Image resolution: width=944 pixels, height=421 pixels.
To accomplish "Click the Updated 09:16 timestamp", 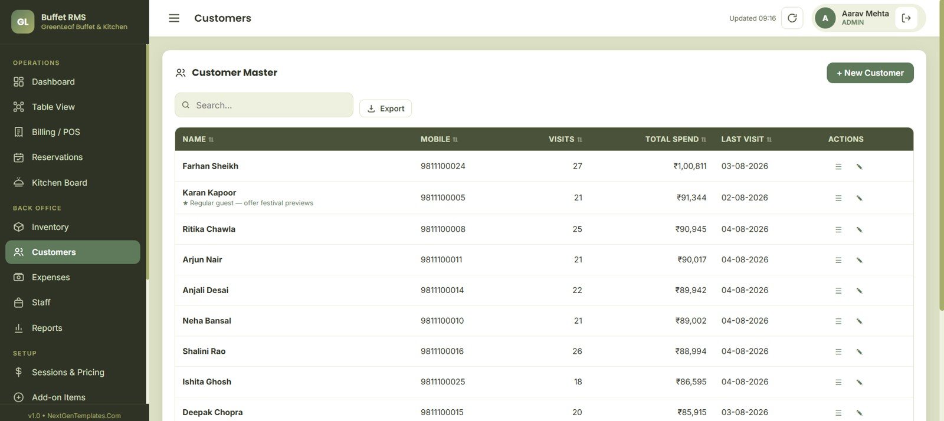I will click(752, 18).
